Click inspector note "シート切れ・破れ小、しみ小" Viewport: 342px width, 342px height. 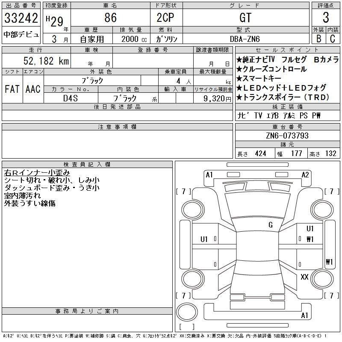(52, 180)
